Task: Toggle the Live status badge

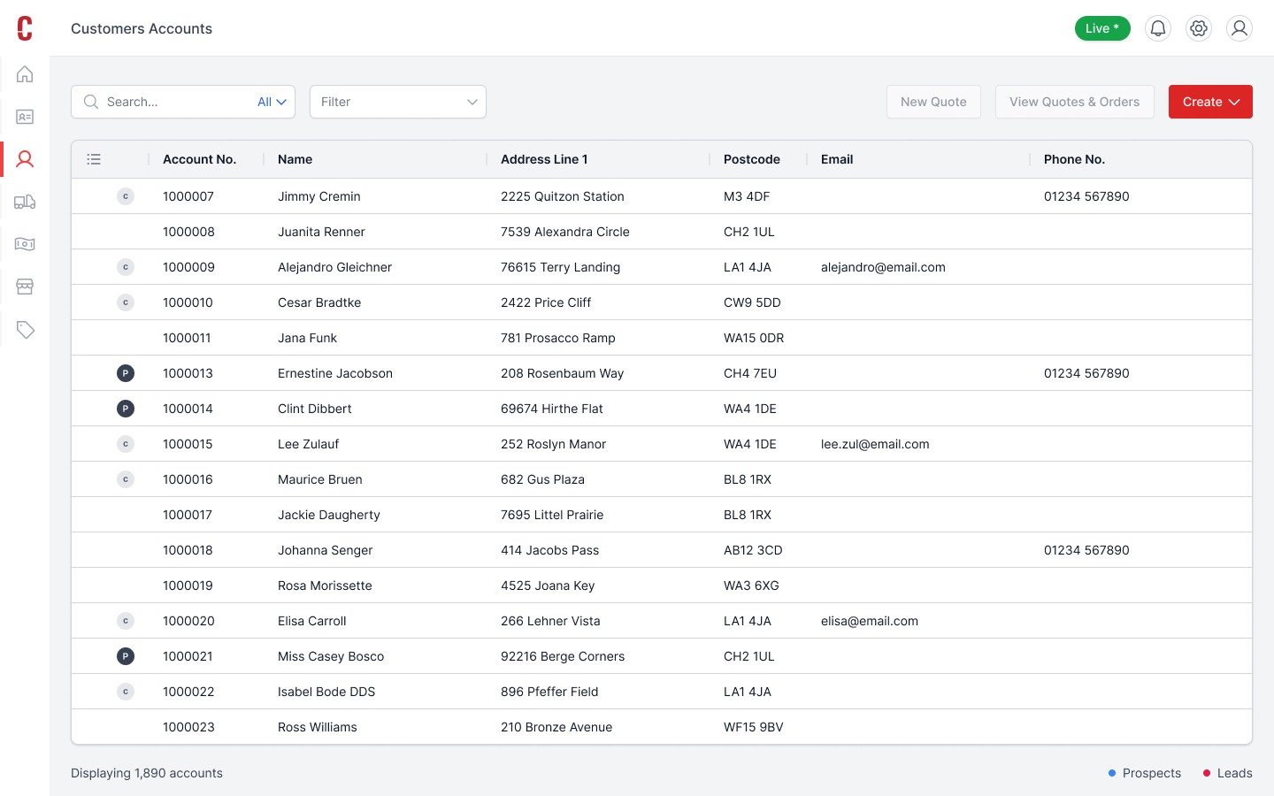Action: click(1102, 28)
